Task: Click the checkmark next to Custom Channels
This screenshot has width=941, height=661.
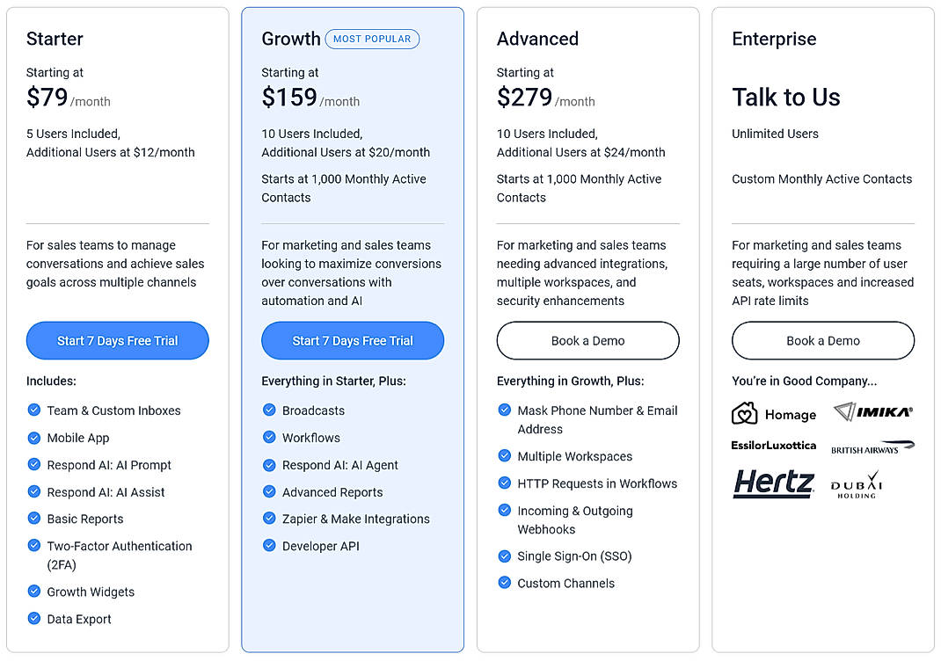Action: click(x=504, y=583)
